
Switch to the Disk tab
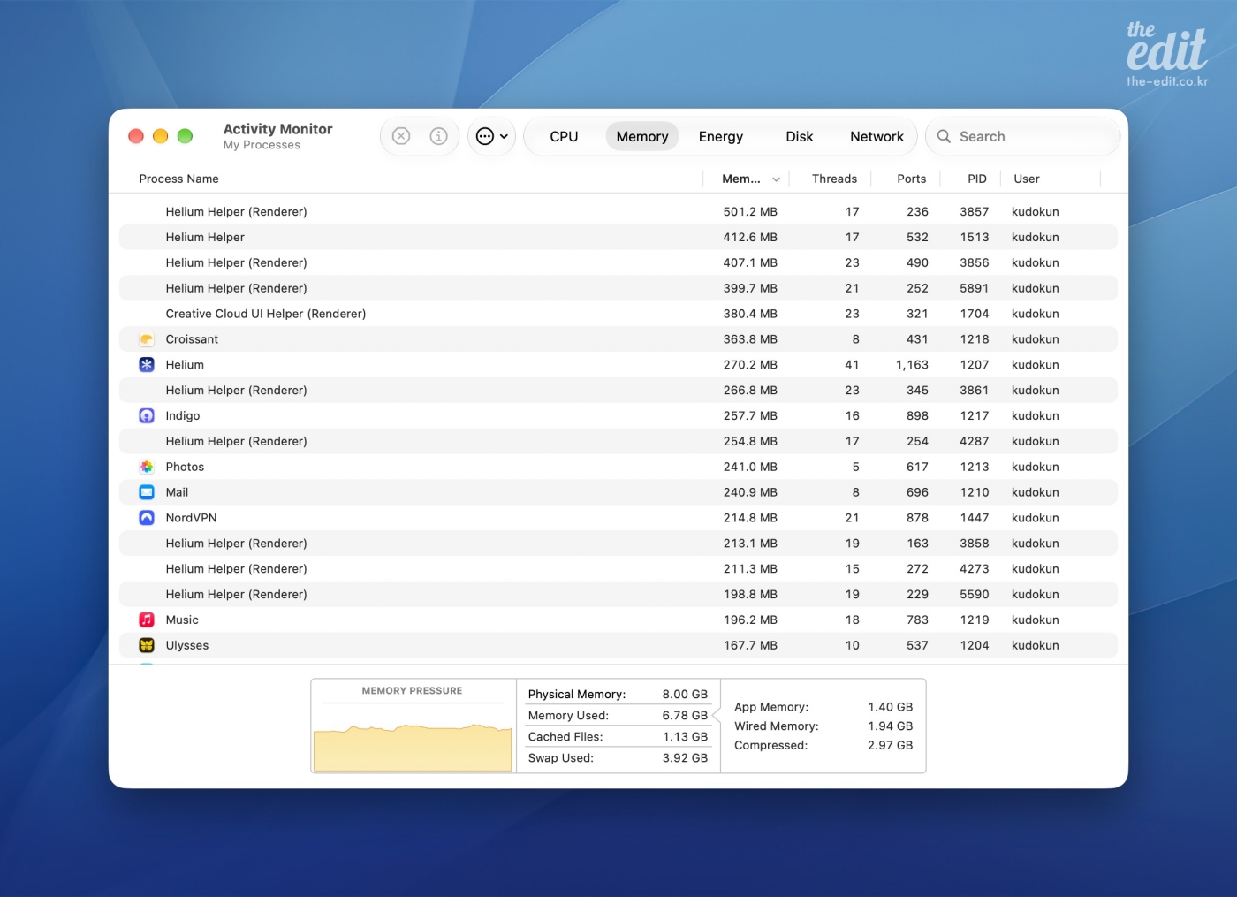click(800, 136)
